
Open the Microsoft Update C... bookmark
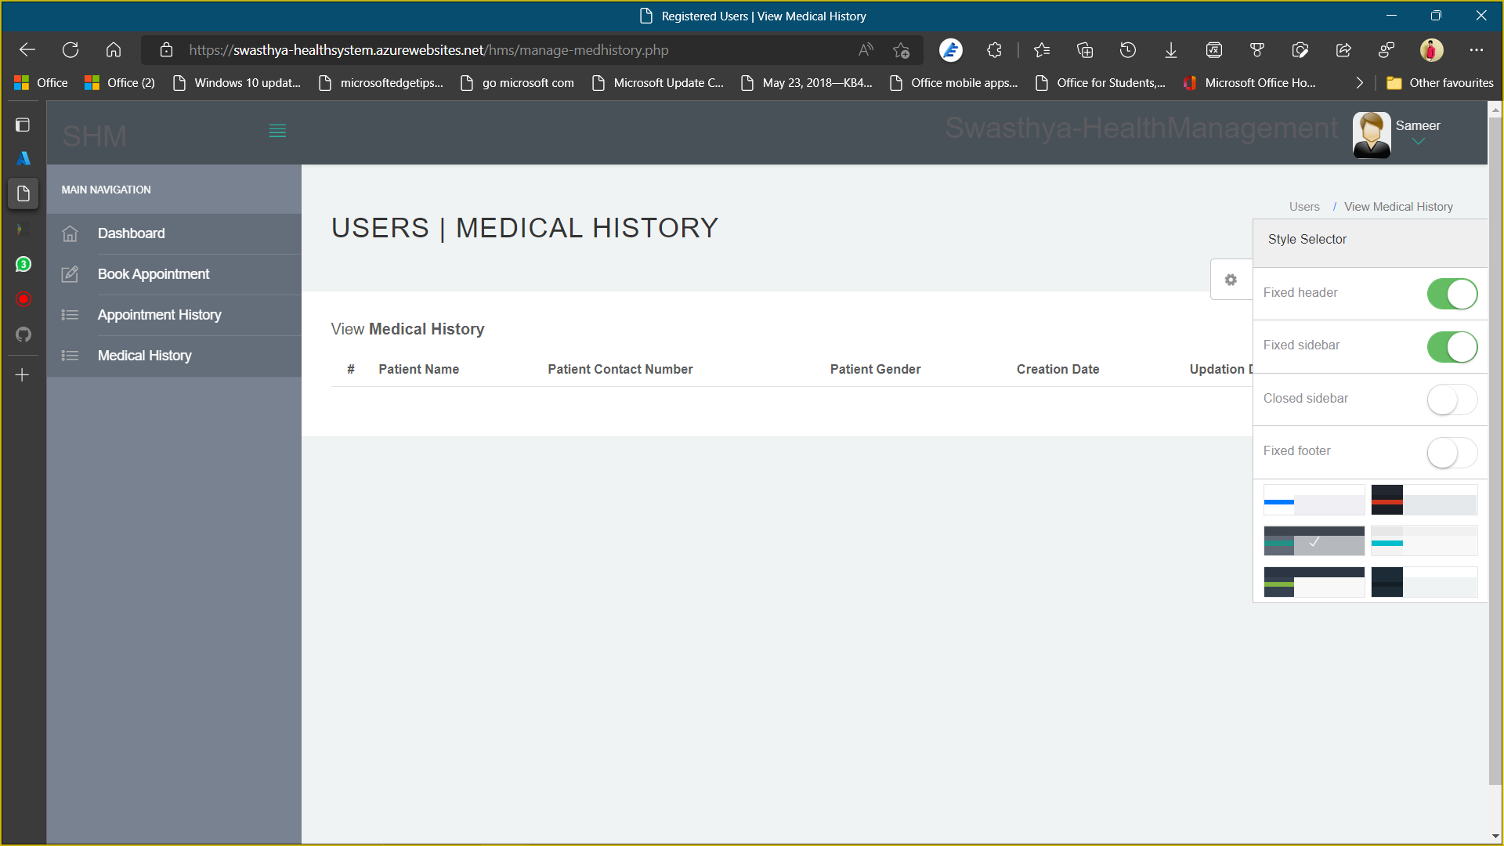[x=658, y=83]
